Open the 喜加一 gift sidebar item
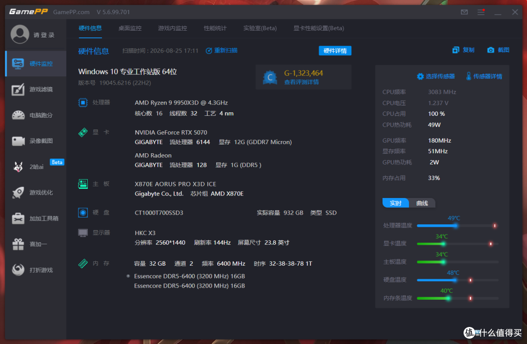The width and height of the screenshot is (527, 344). 36,244
